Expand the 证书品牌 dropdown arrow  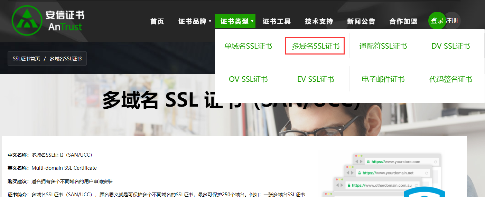210,21
